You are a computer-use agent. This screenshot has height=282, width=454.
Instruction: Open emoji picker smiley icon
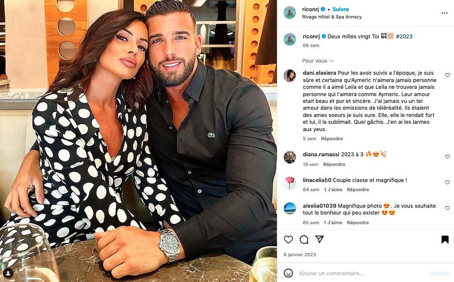click(x=288, y=273)
